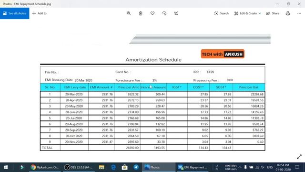Open the network tray icon
The image size is (305, 172).
pos(257,167)
